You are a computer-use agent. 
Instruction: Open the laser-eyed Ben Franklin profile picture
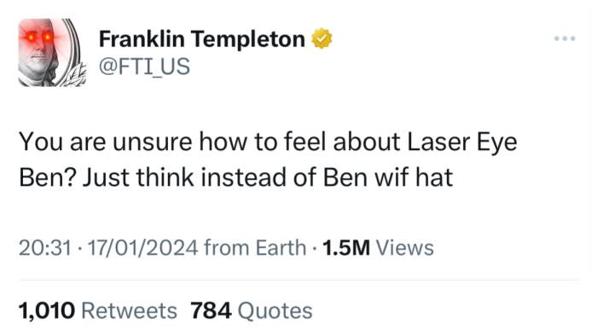click(52, 53)
